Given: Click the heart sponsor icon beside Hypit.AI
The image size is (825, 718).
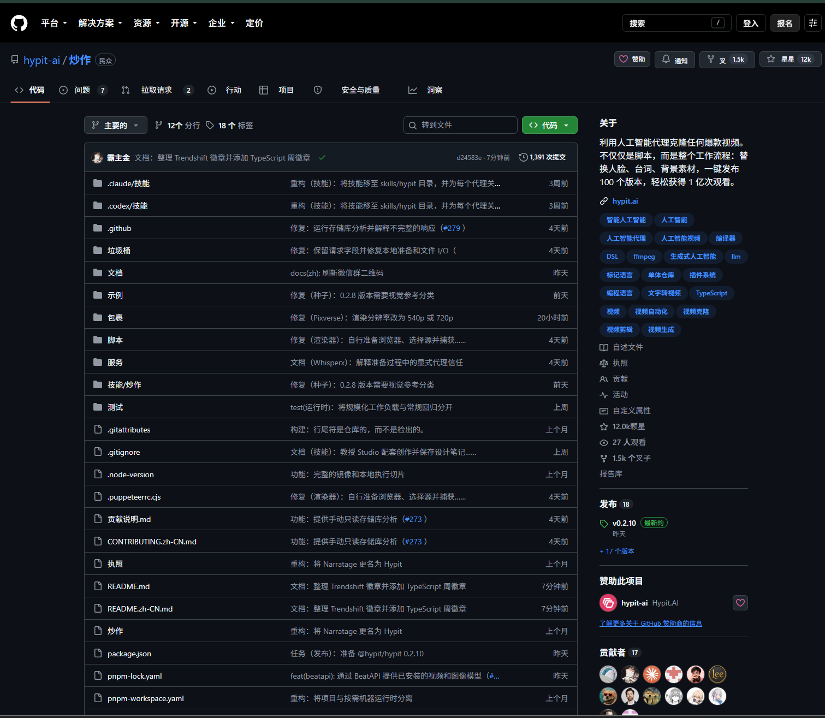Looking at the screenshot, I should 740,603.
